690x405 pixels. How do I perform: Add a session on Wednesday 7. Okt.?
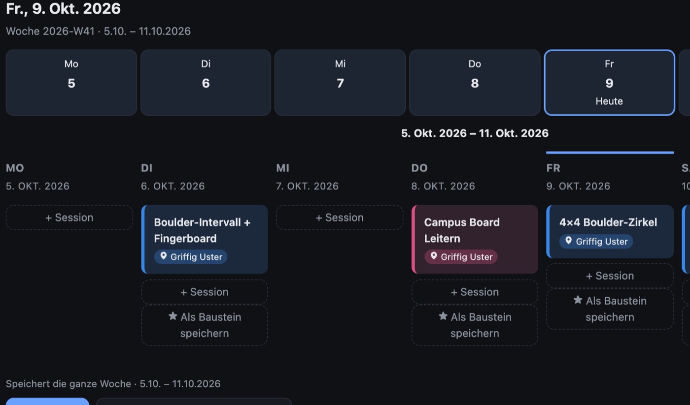[340, 218]
